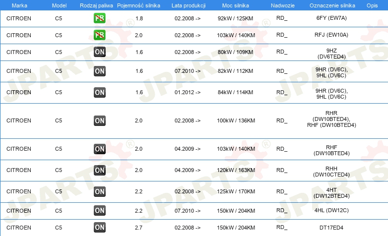Click the 100kW / 136KM power cell
Image resolution: width=388 pixels, height=236 pixels.
click(236, 120)
